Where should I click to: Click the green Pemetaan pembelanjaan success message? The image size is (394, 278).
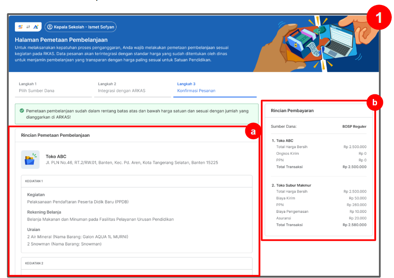(x=137, y=114)
